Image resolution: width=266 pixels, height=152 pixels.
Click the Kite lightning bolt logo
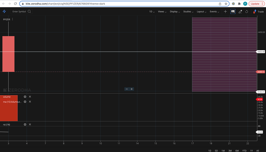4,11
